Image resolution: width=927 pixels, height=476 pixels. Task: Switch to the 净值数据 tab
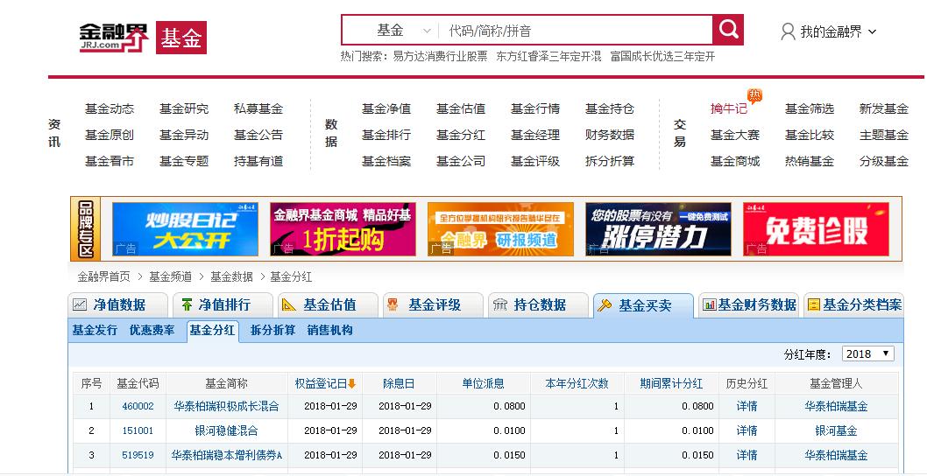coord(118,304)
